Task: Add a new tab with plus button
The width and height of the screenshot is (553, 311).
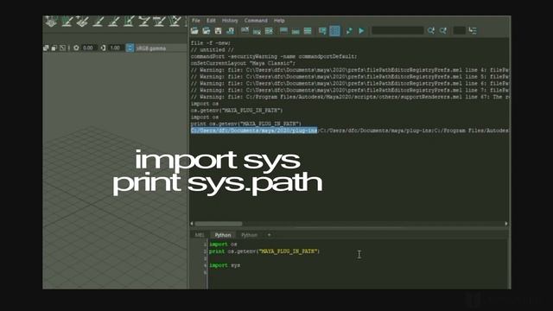Action: pyautogui.click(x=269, y=235)
